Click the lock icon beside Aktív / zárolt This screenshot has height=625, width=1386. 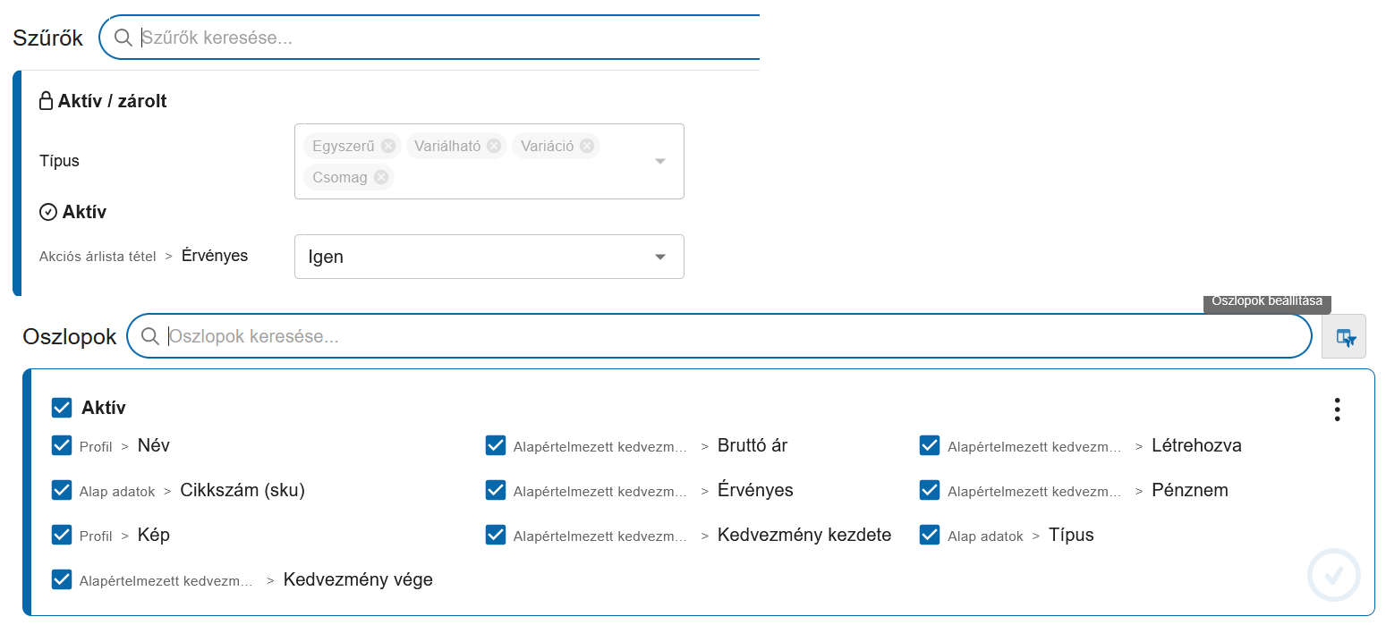point(47,101)
